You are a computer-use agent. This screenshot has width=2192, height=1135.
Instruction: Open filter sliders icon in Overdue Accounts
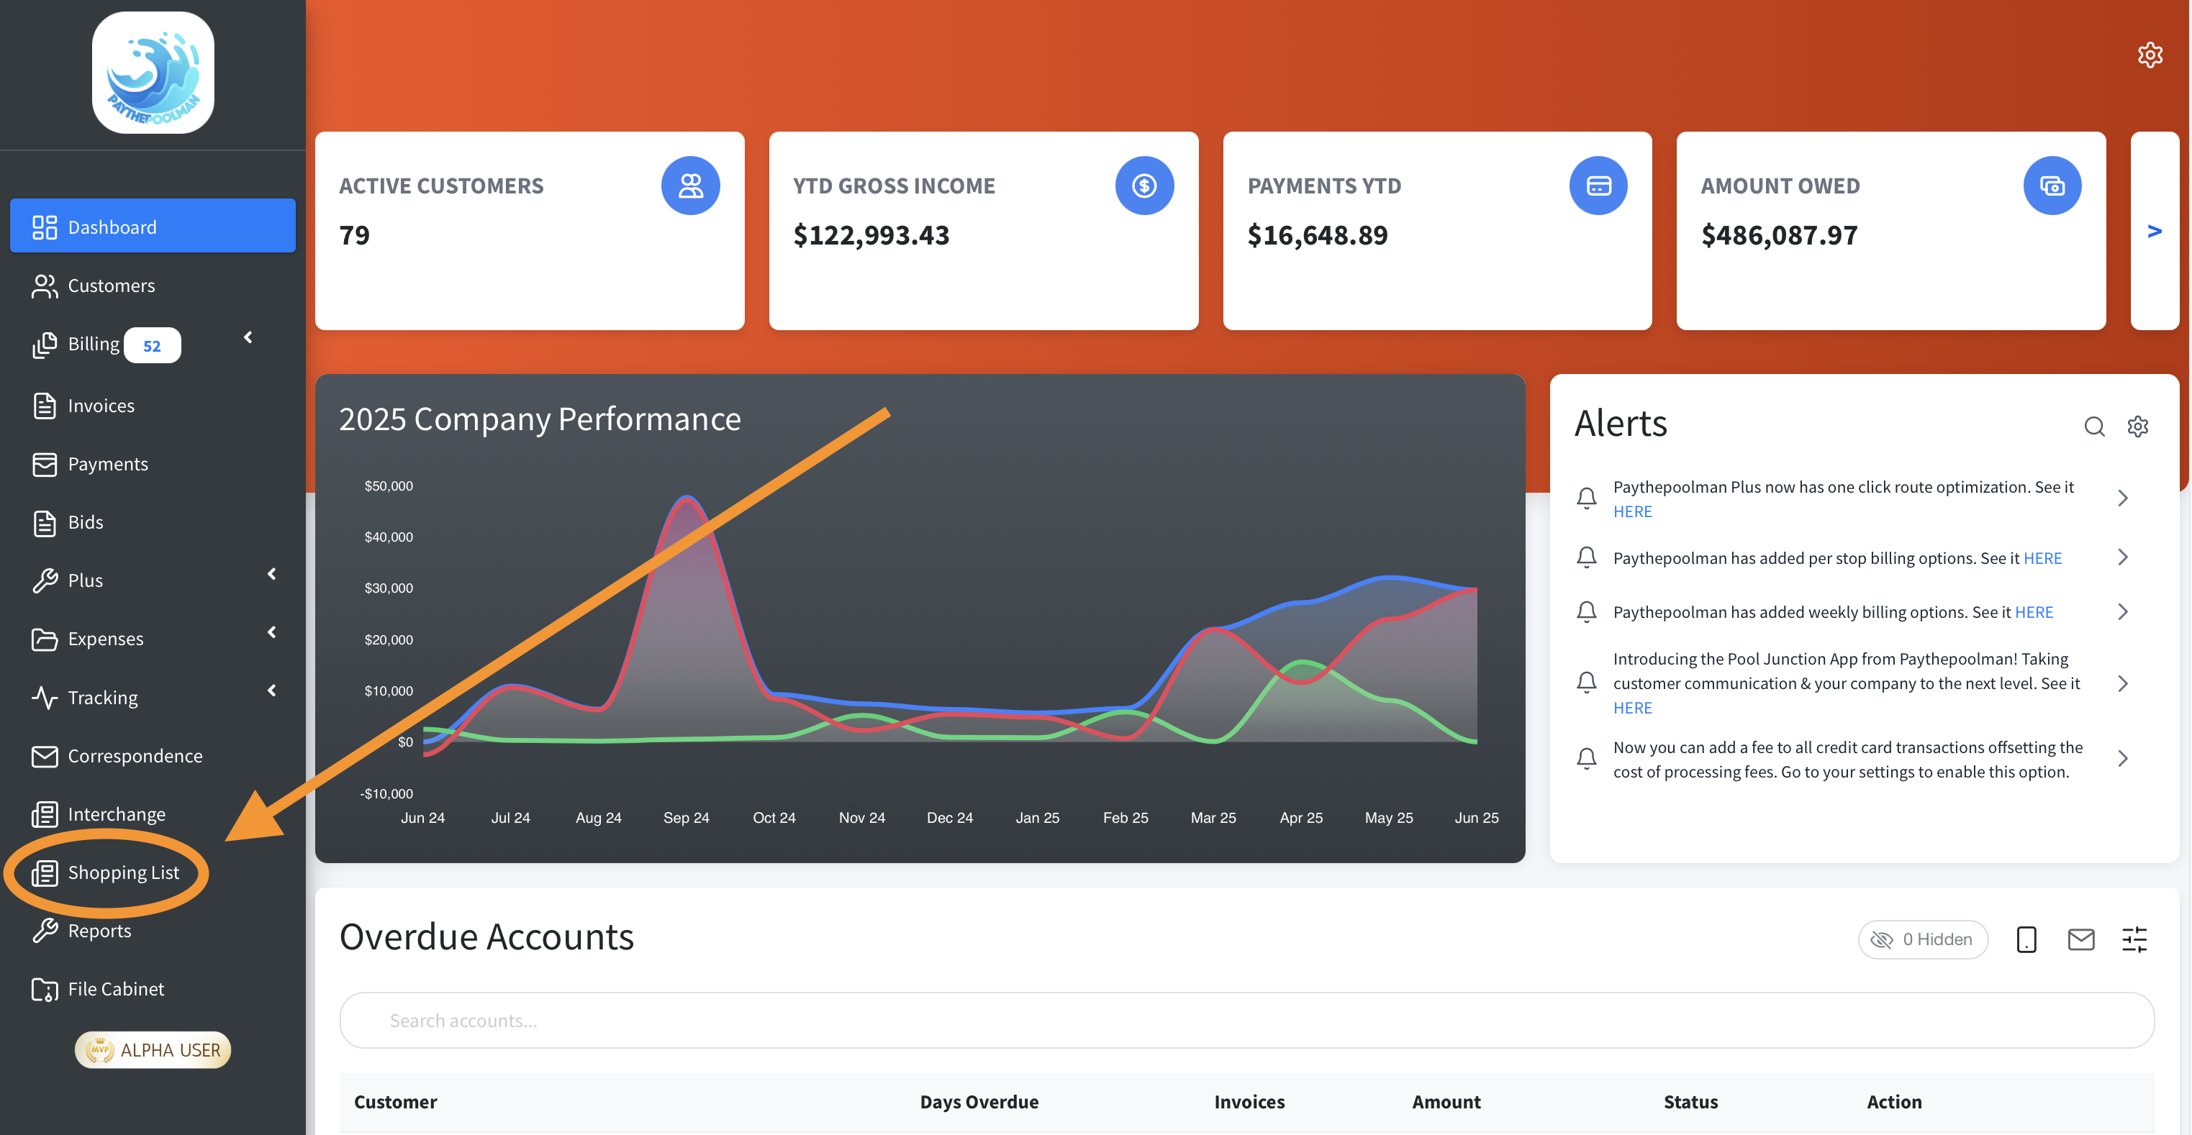tap(2134, 939)
